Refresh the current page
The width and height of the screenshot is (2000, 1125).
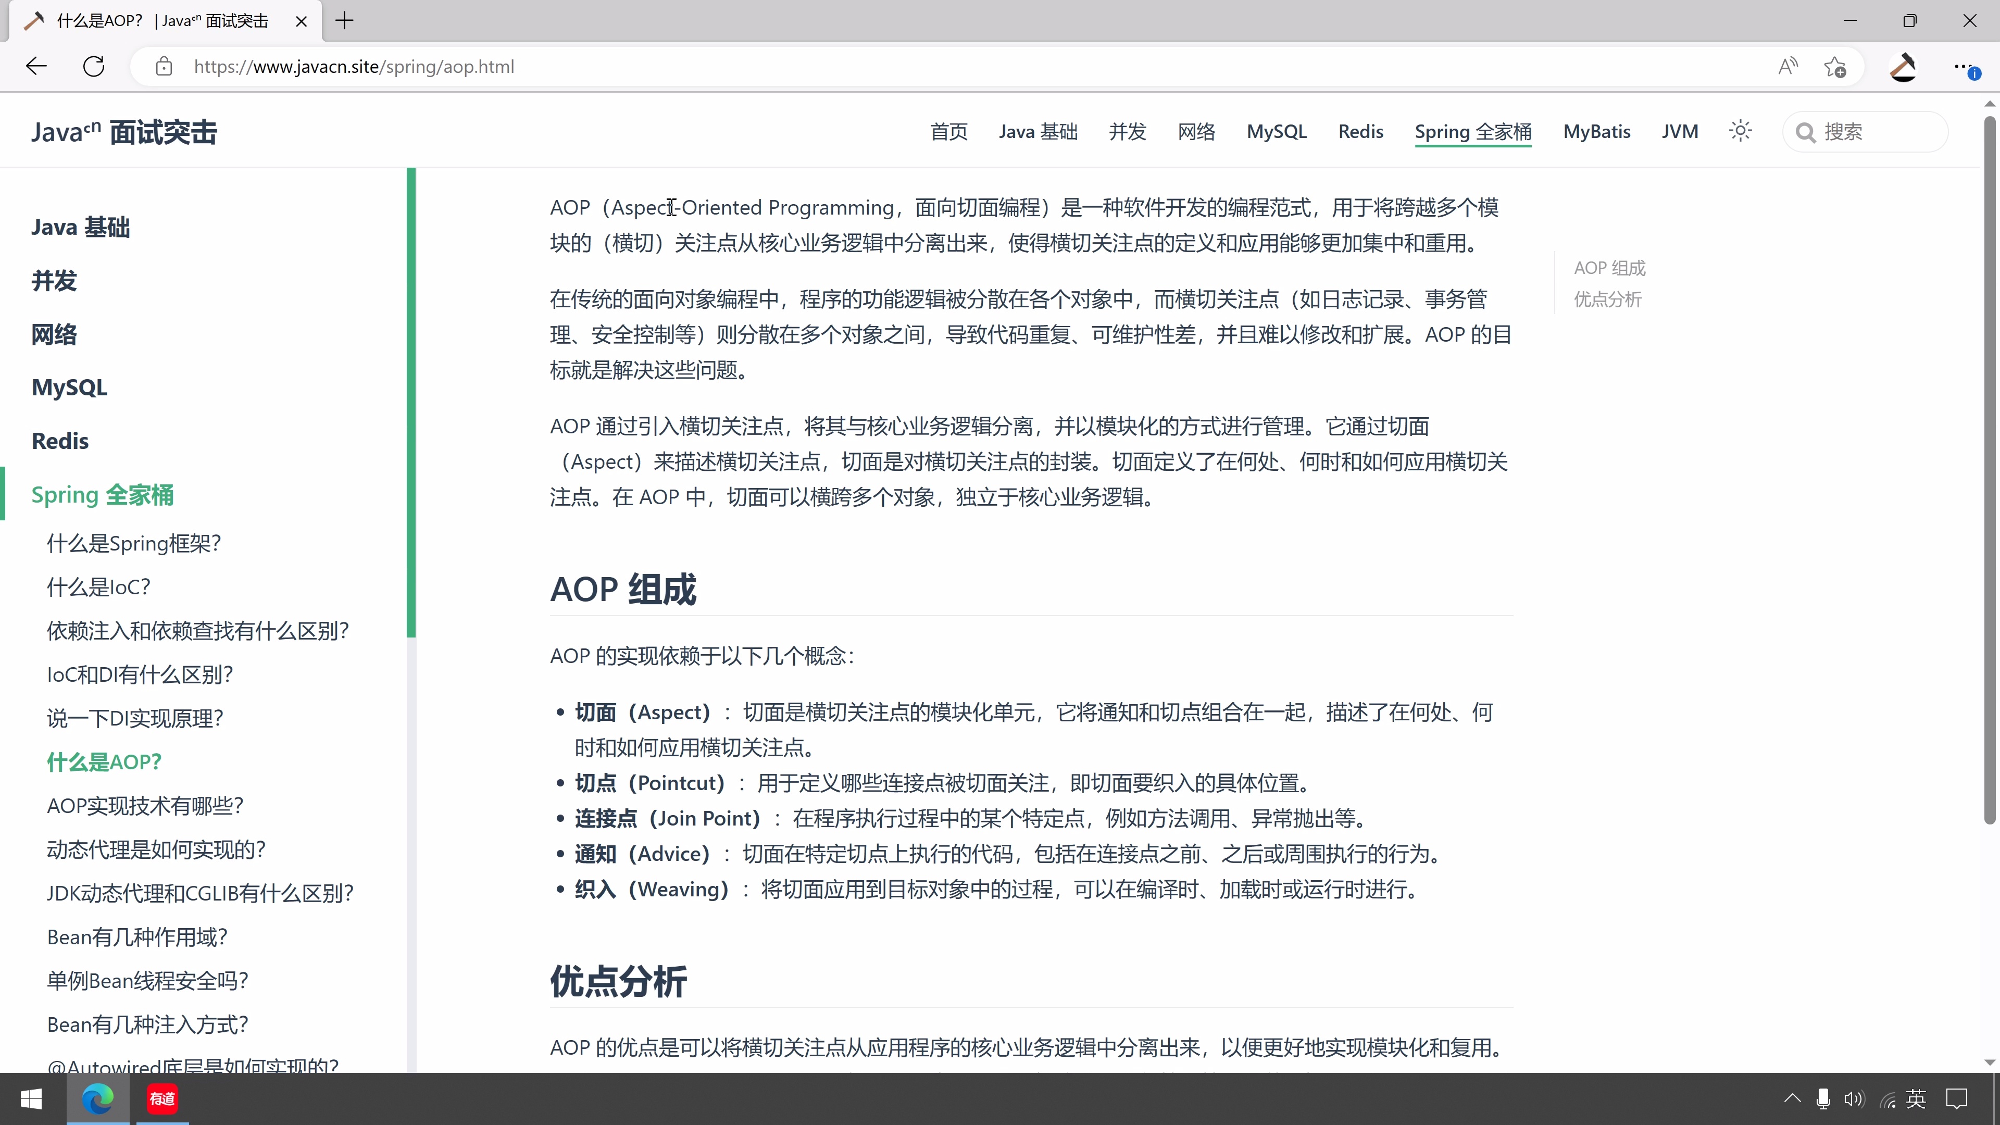[93, 66]
